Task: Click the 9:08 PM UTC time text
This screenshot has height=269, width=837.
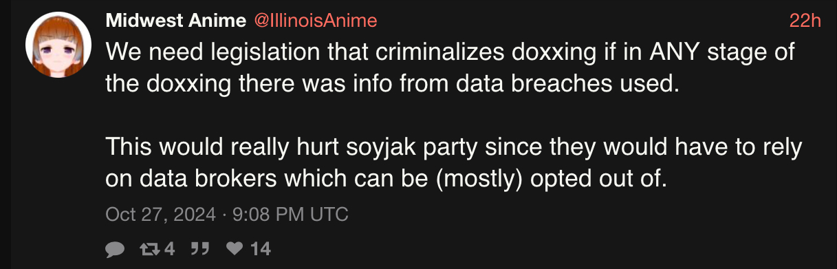Action: [x=290, y=215]
